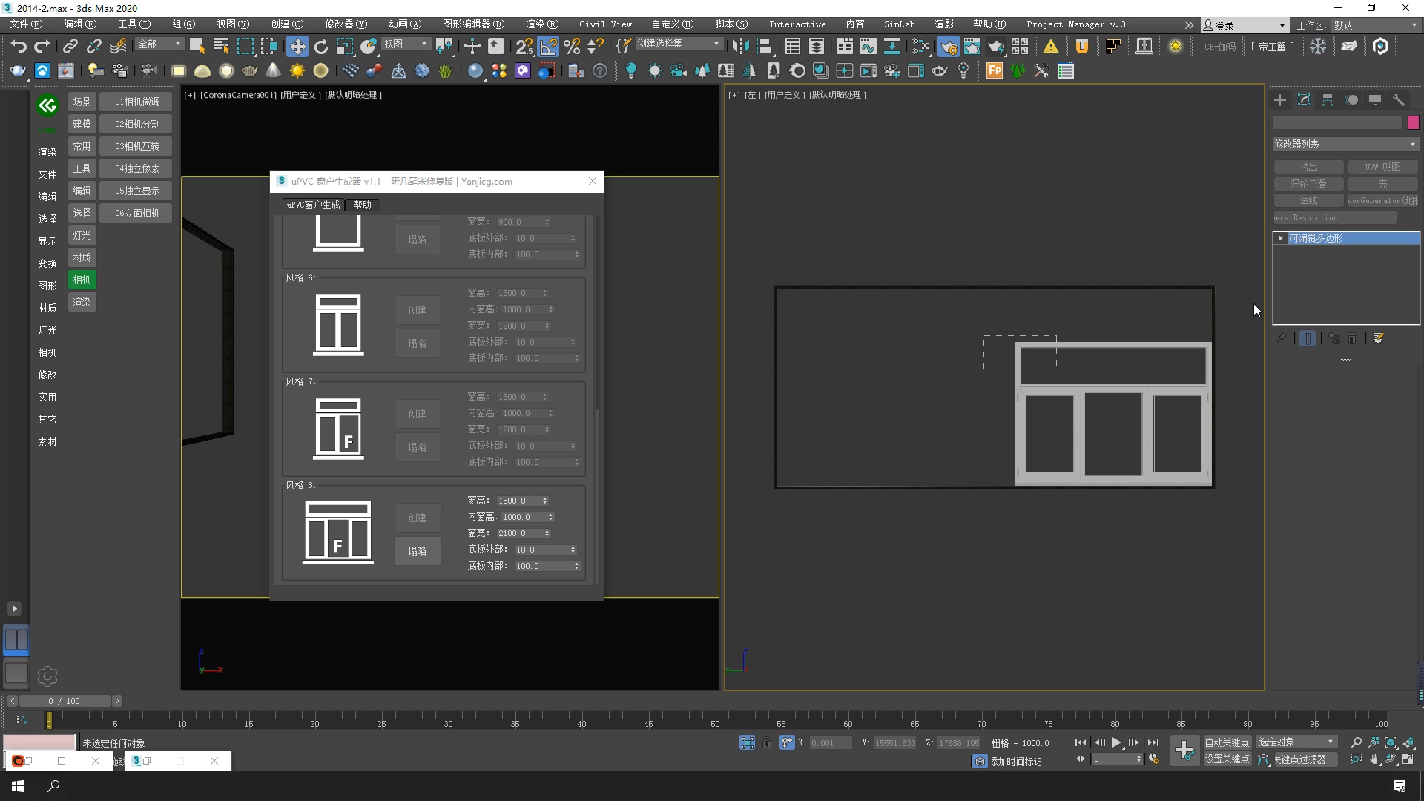This screenshot has width=1424, height=801.
Task: Click the Undo arrow icon
Action: [18, 47]
